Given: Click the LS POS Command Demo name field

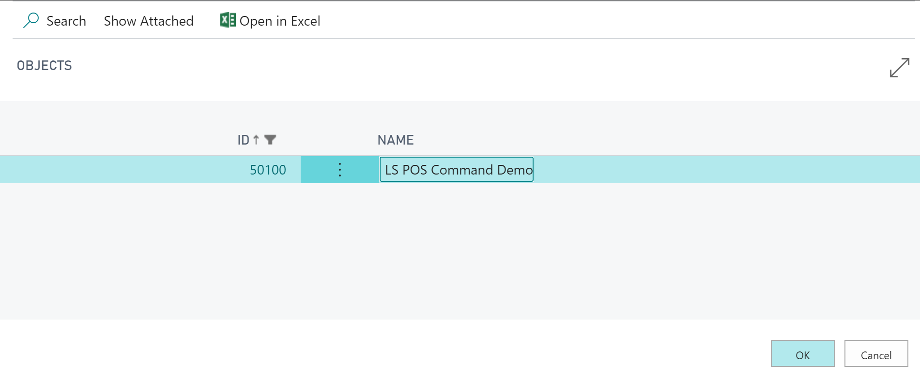Looking at the screenshot, I should click(457, 169).
